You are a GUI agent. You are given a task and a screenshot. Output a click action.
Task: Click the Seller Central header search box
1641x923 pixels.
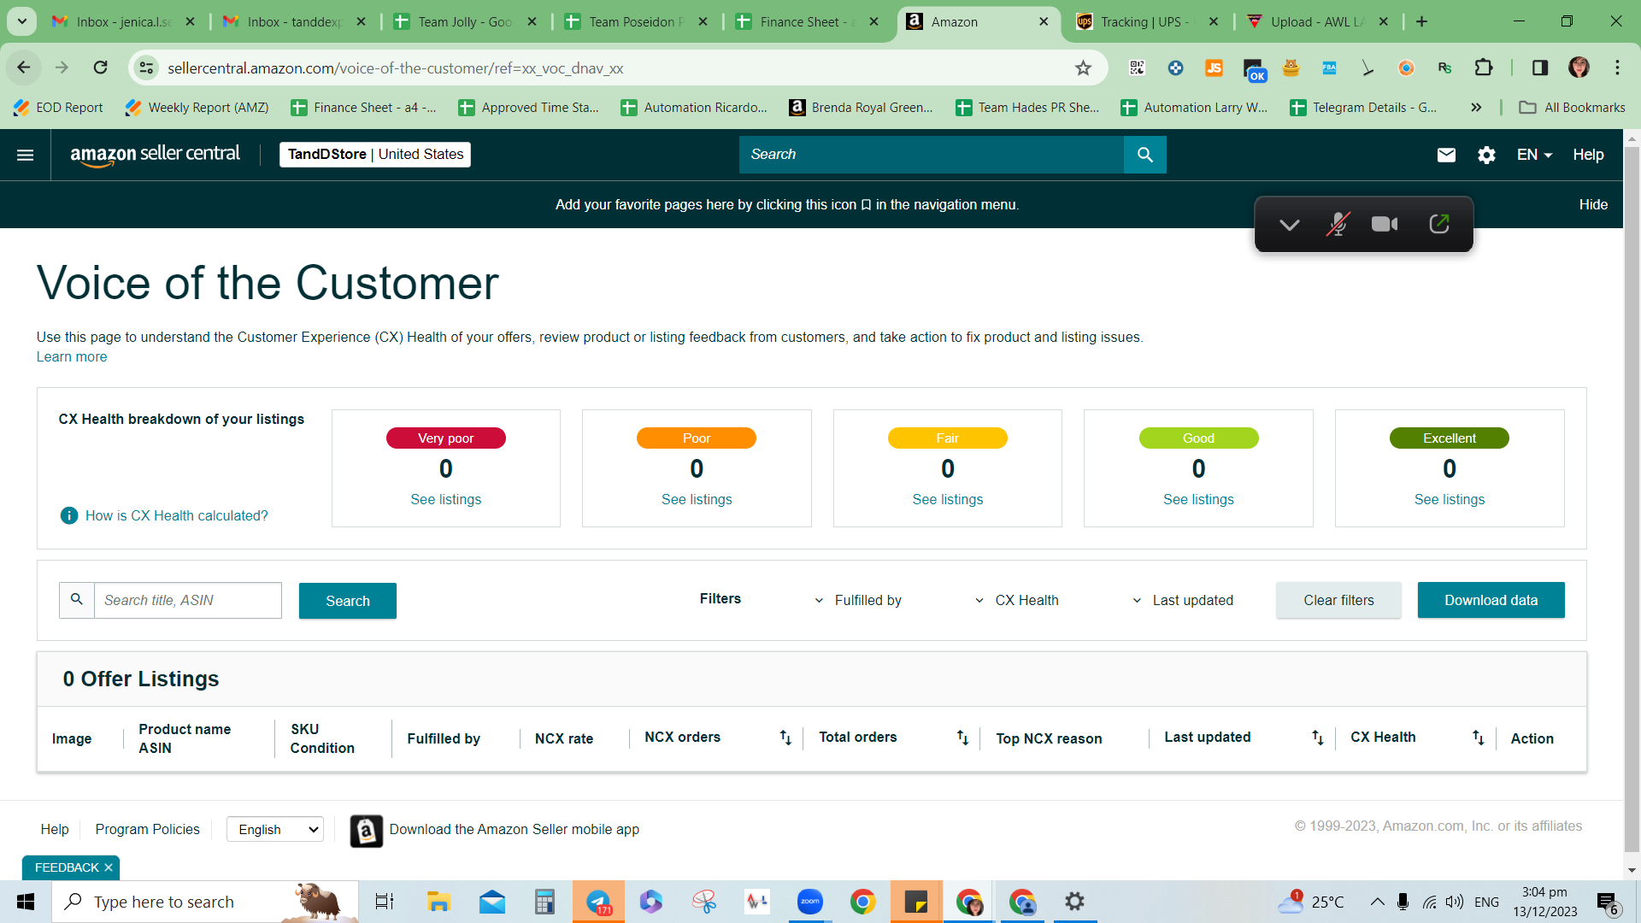click(x=932, y=155)
